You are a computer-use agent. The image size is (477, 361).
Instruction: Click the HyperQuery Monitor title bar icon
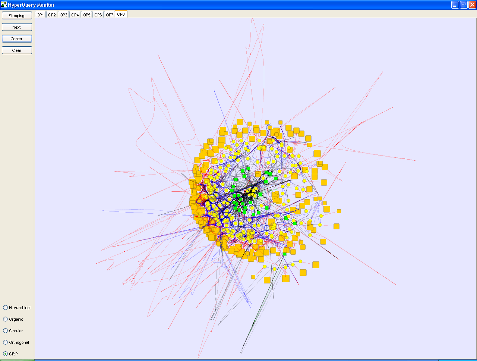click(x=4, y=5)
